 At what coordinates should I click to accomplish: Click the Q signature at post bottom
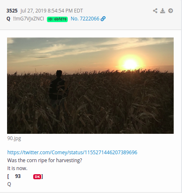[9, 184]
